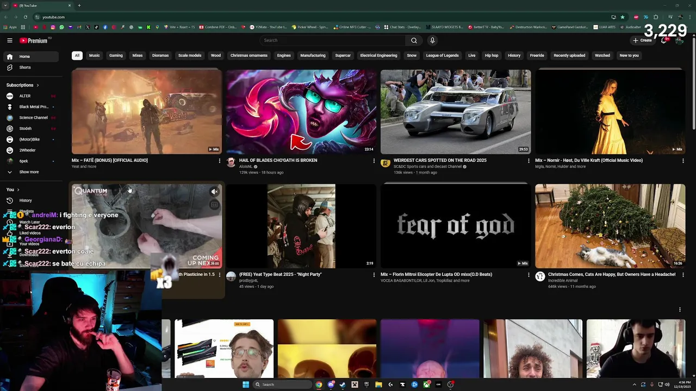Screen dimensions: 696x391
Task: Select the Recently uploaded chip
Action: tap(569, 55)
